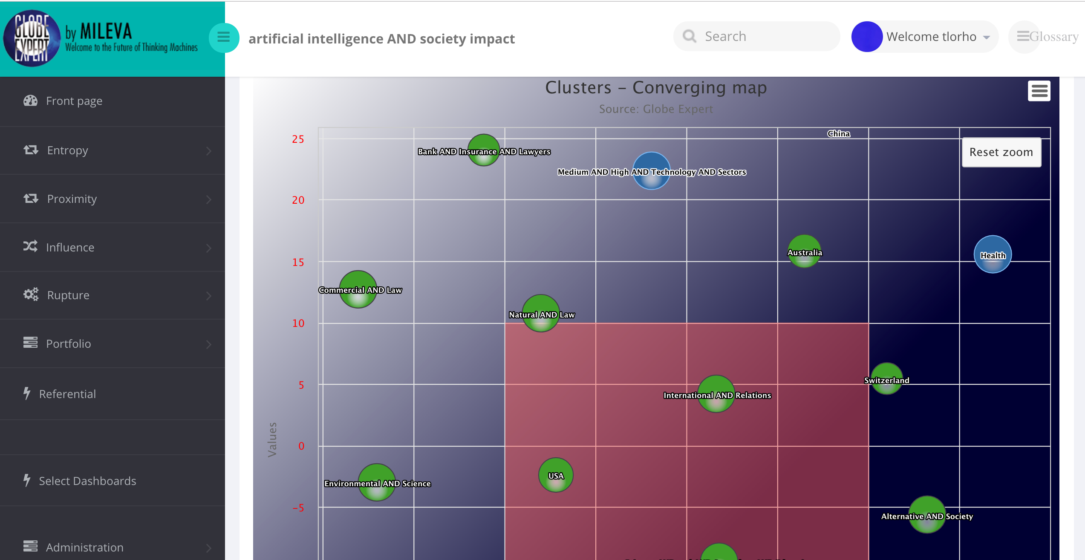Expand the Proximity submenu arrow
Viewport: 1085px width, 560px height.
click(x=208, y=199)
